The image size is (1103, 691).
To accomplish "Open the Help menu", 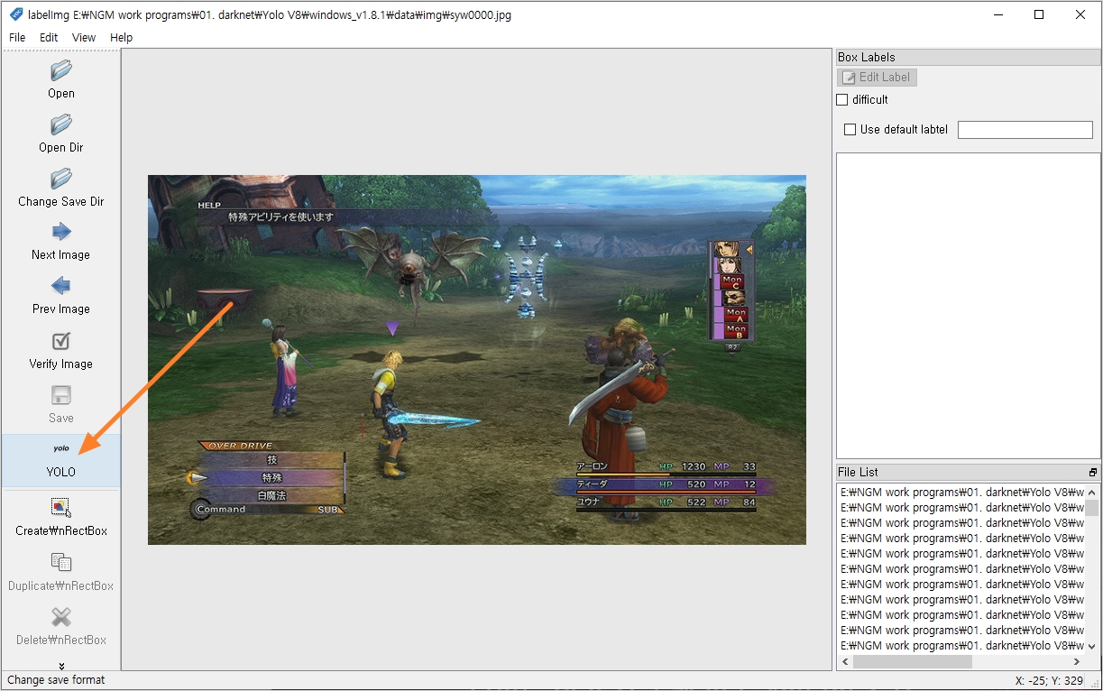I will click(121, 38).
